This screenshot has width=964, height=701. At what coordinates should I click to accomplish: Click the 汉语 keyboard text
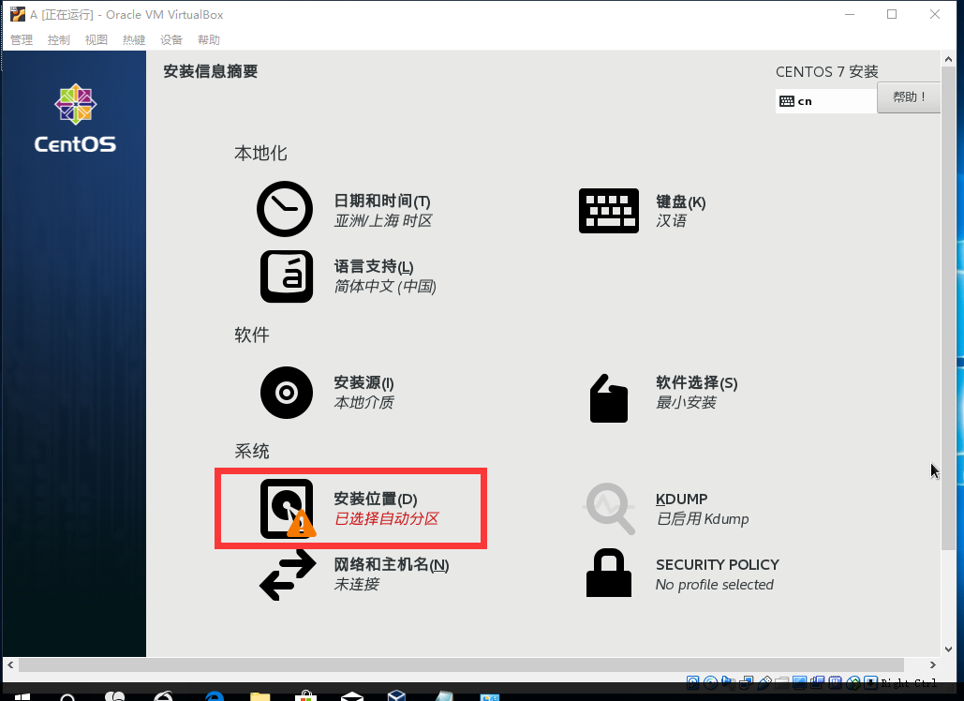(x=671, y=221)
